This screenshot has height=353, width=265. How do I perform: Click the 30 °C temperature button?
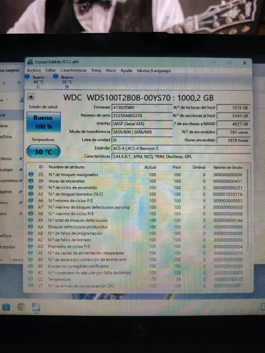click(x=44, y=152)
